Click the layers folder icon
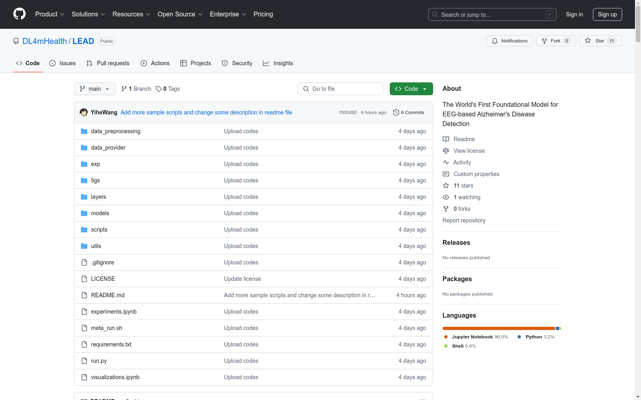 pyautogui.click(x=84, y=197)
